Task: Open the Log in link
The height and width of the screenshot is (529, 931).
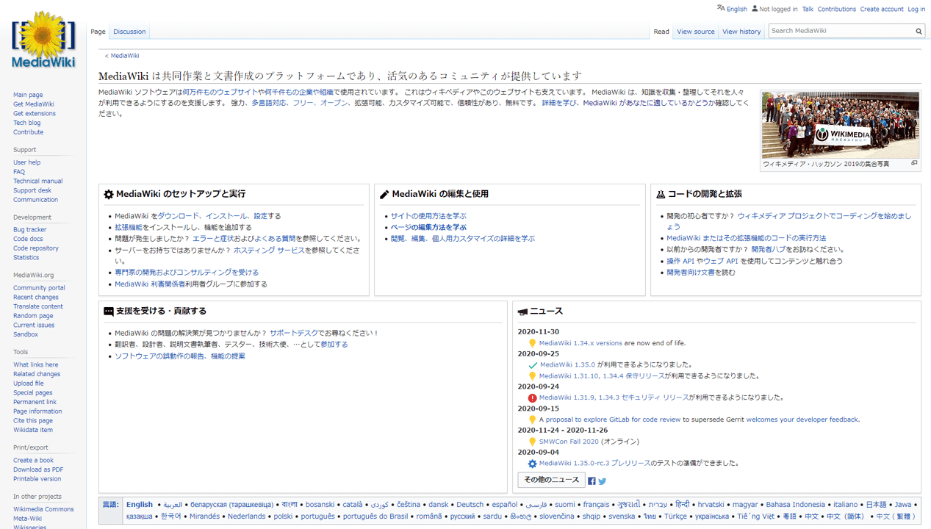Action: pos(916,9)
